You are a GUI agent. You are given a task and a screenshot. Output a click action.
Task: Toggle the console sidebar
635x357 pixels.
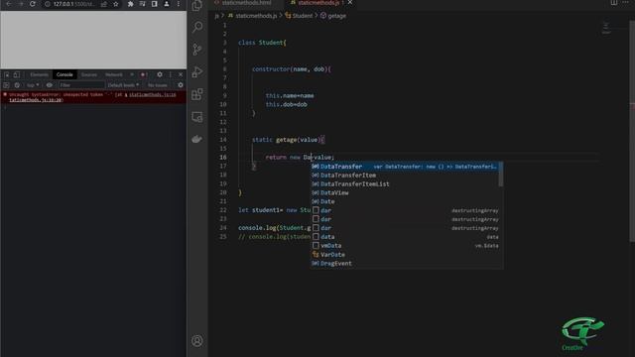pyautogui.click(x=6, y=85)
